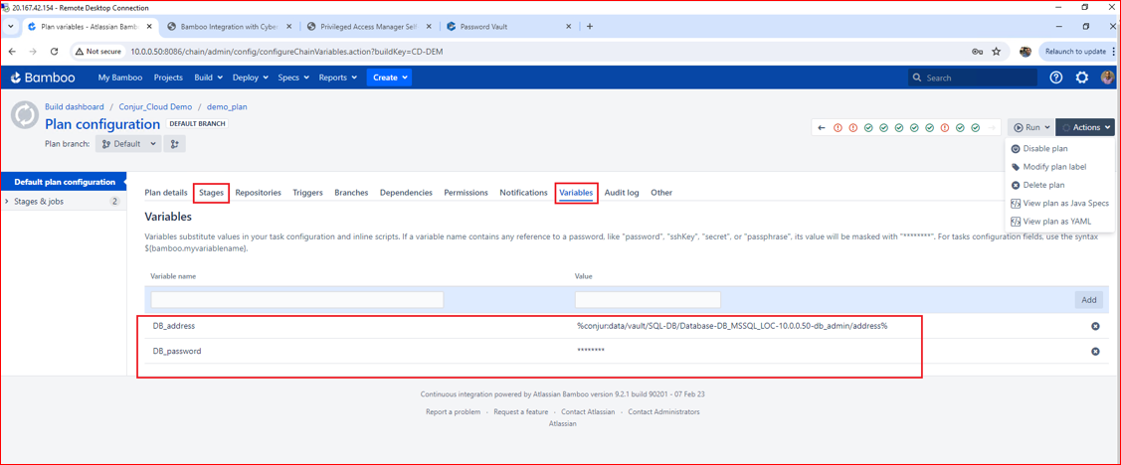Switch to the Permissions tab

point(467,193)
